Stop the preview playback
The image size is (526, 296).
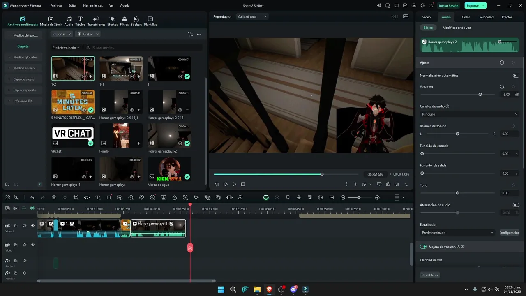pyautogui.click(x=243, y=184)
